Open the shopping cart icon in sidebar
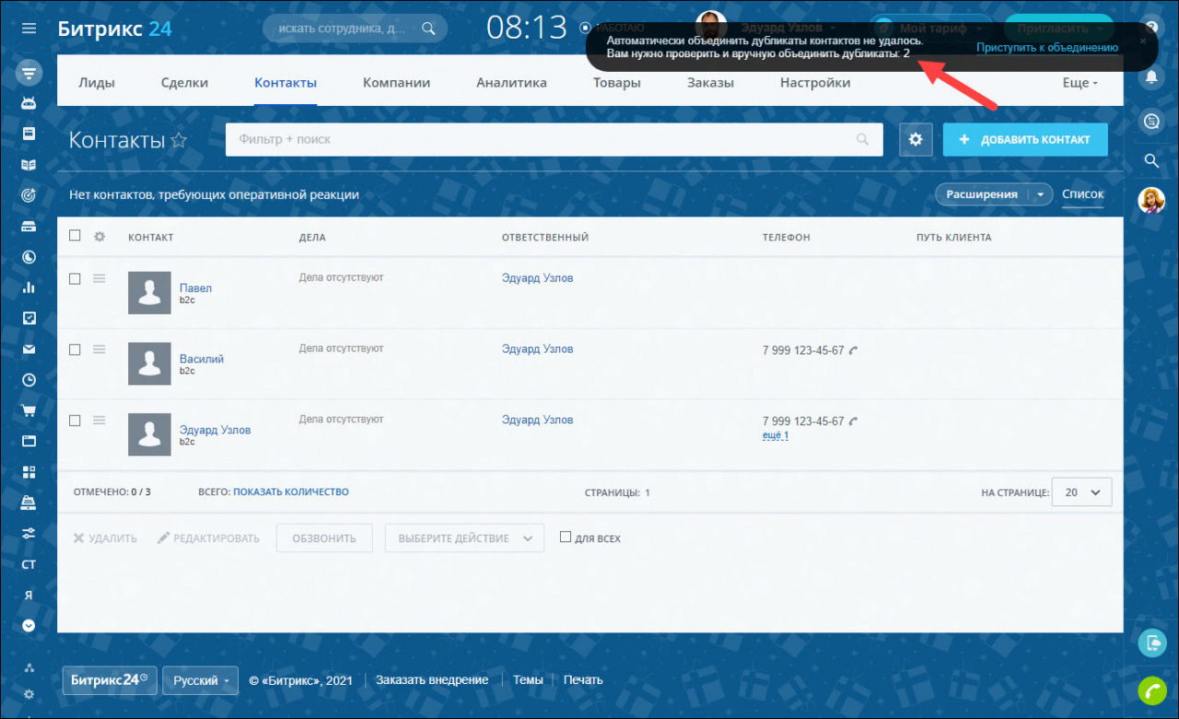The height and width of the screenshot is (719, 1179). pos(29,411)
